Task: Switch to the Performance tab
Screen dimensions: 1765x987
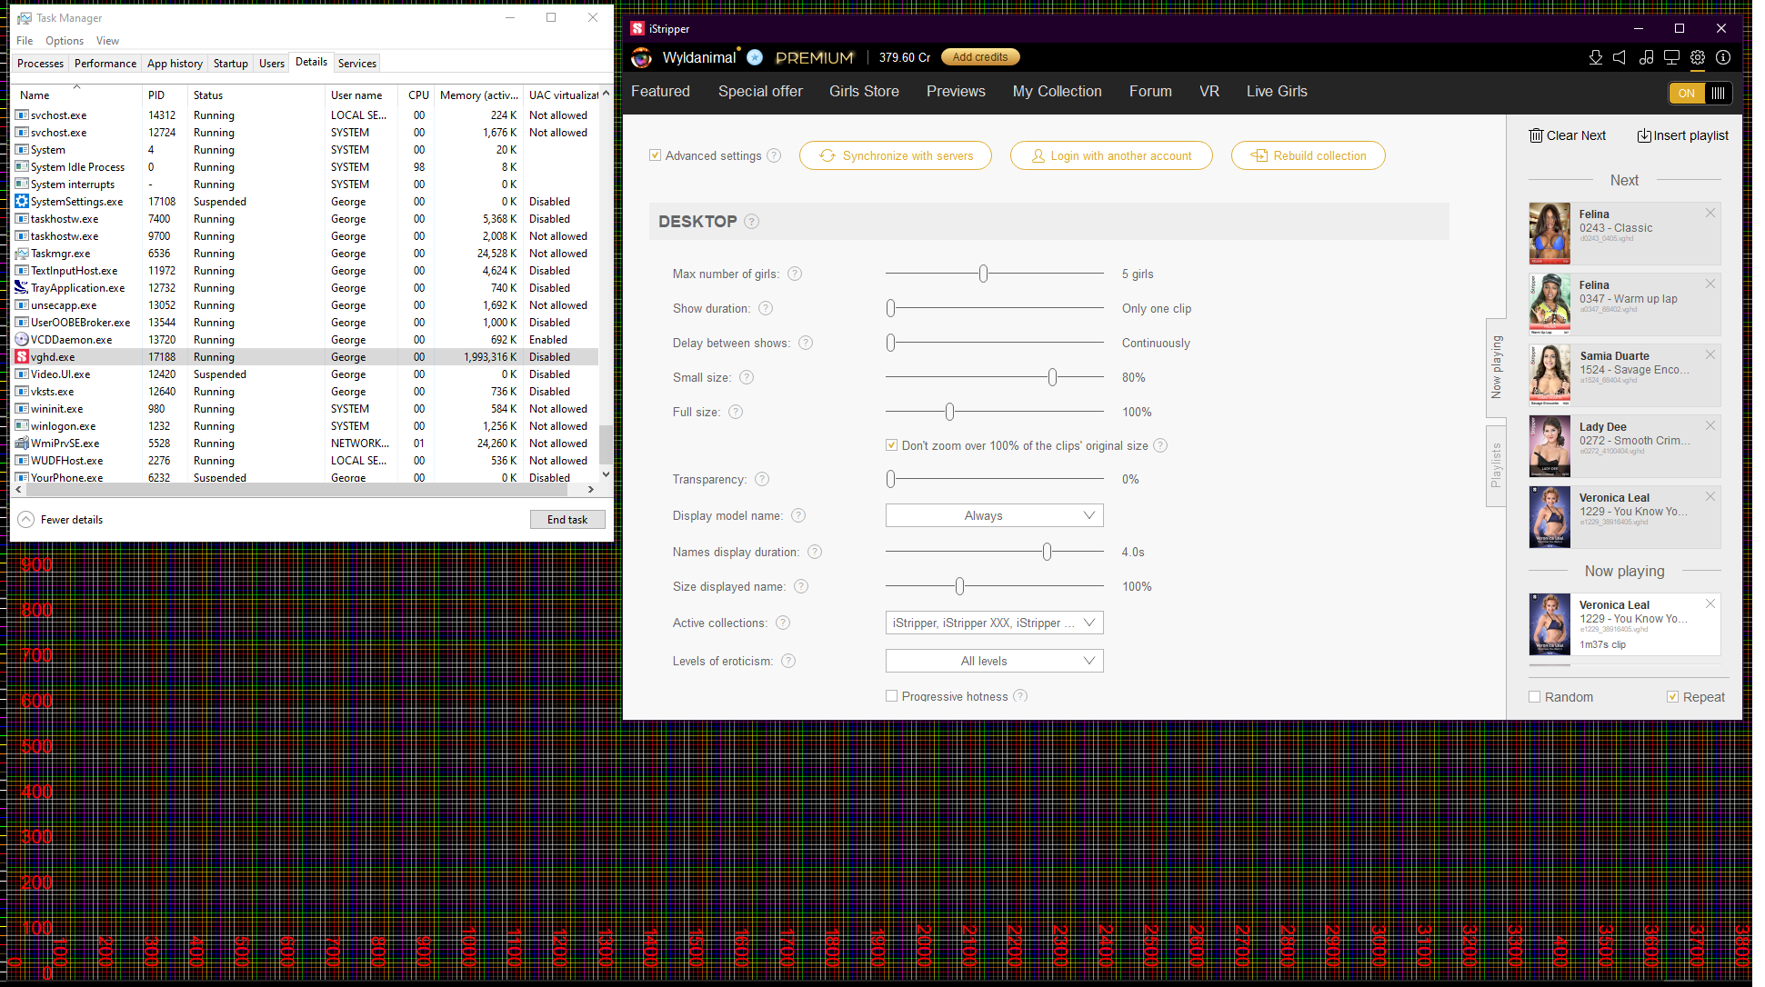Action: [105, 64]
